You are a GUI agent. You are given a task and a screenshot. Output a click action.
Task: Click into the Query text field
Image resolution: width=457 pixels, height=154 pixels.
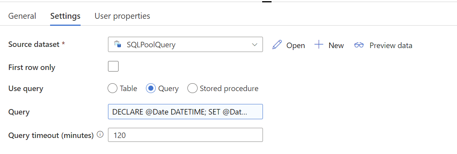pos(185,111)
